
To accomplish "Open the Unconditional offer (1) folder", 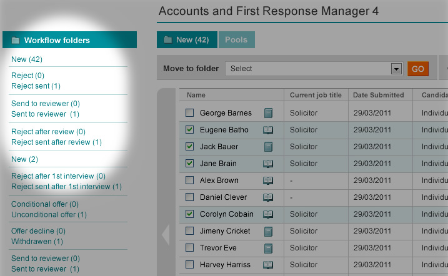I will tap(49, 215).
